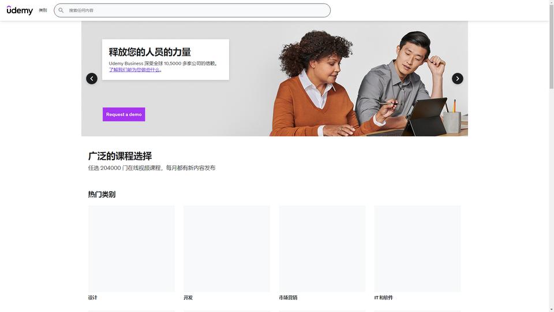Click the 市场营销 category label

tap(288, 298)
